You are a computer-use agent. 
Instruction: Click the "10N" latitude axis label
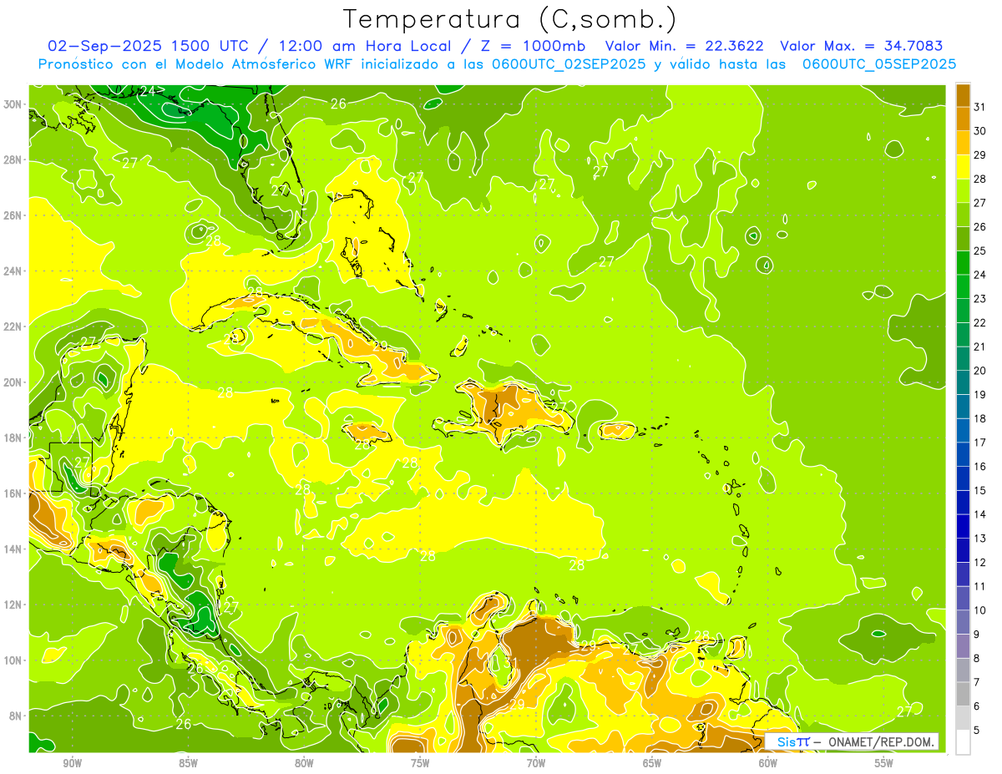[13, 660]
